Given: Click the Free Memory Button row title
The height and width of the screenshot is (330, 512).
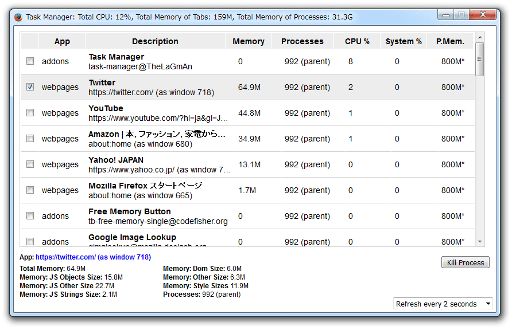Looking at the screenshot, I should coord(130,211).
